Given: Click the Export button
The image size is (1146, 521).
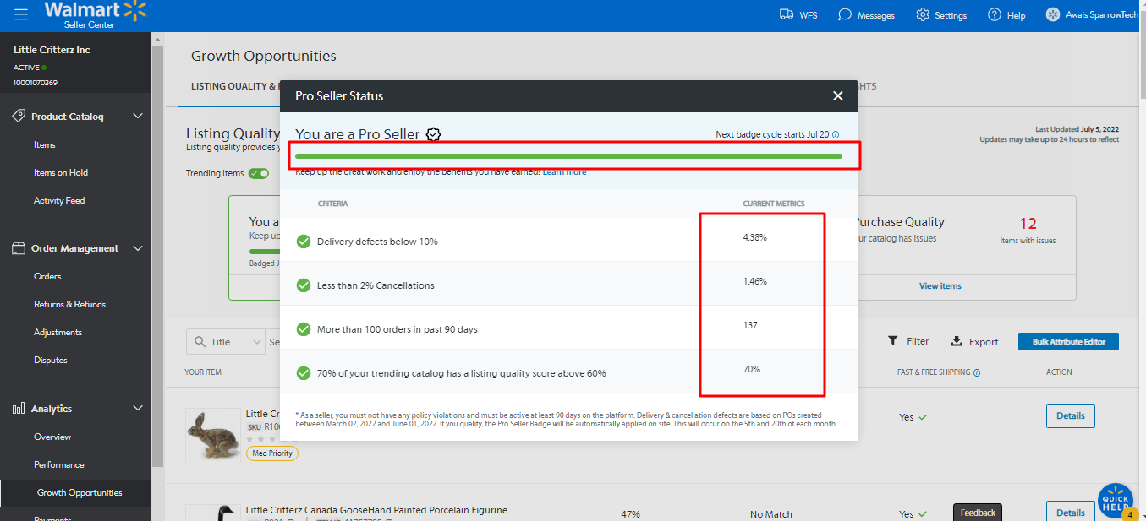Looking at the screenshot, I should [x=974, y=342].
